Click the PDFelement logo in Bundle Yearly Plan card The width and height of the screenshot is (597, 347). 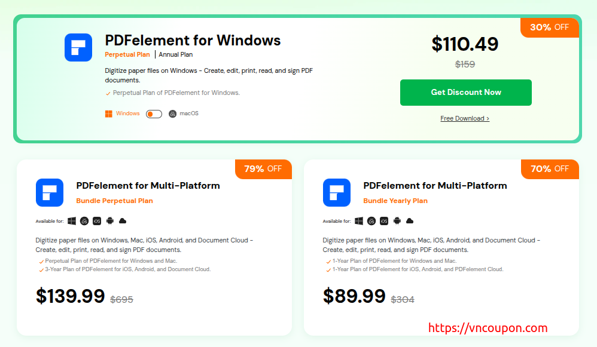[x=337, y=192]
